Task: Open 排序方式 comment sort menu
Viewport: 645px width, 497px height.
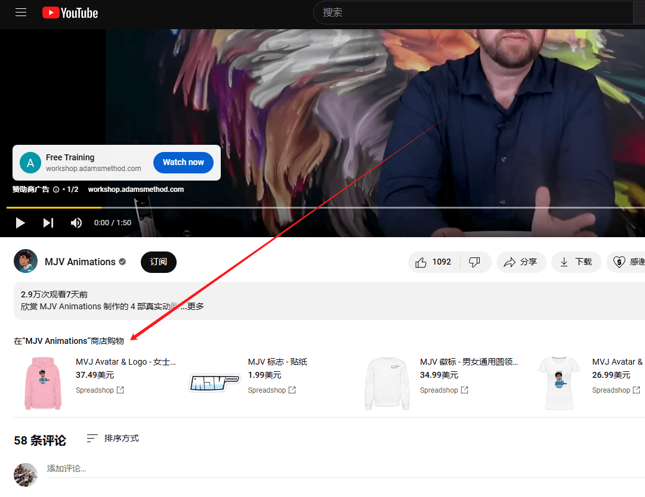Action: coord(113,438)
